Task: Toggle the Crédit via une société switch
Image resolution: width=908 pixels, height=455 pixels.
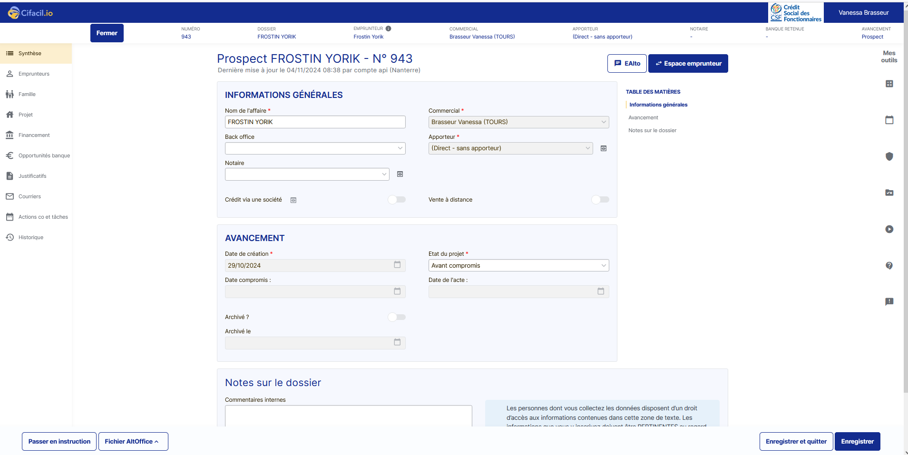Action: (397, 200)
